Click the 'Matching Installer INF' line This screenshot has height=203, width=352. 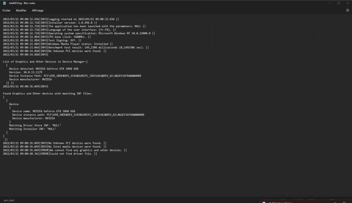point(33,129)
